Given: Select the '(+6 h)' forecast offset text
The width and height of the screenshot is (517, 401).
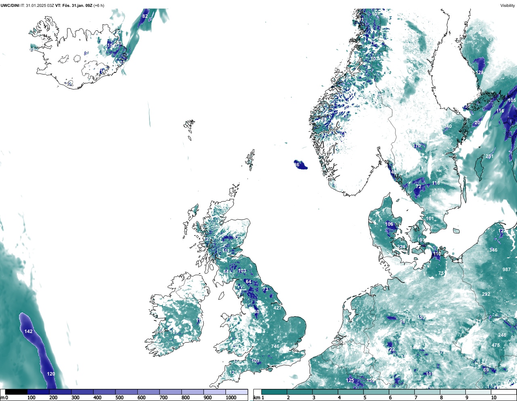Looking at the screenshot, I should (x=99, y=5).
